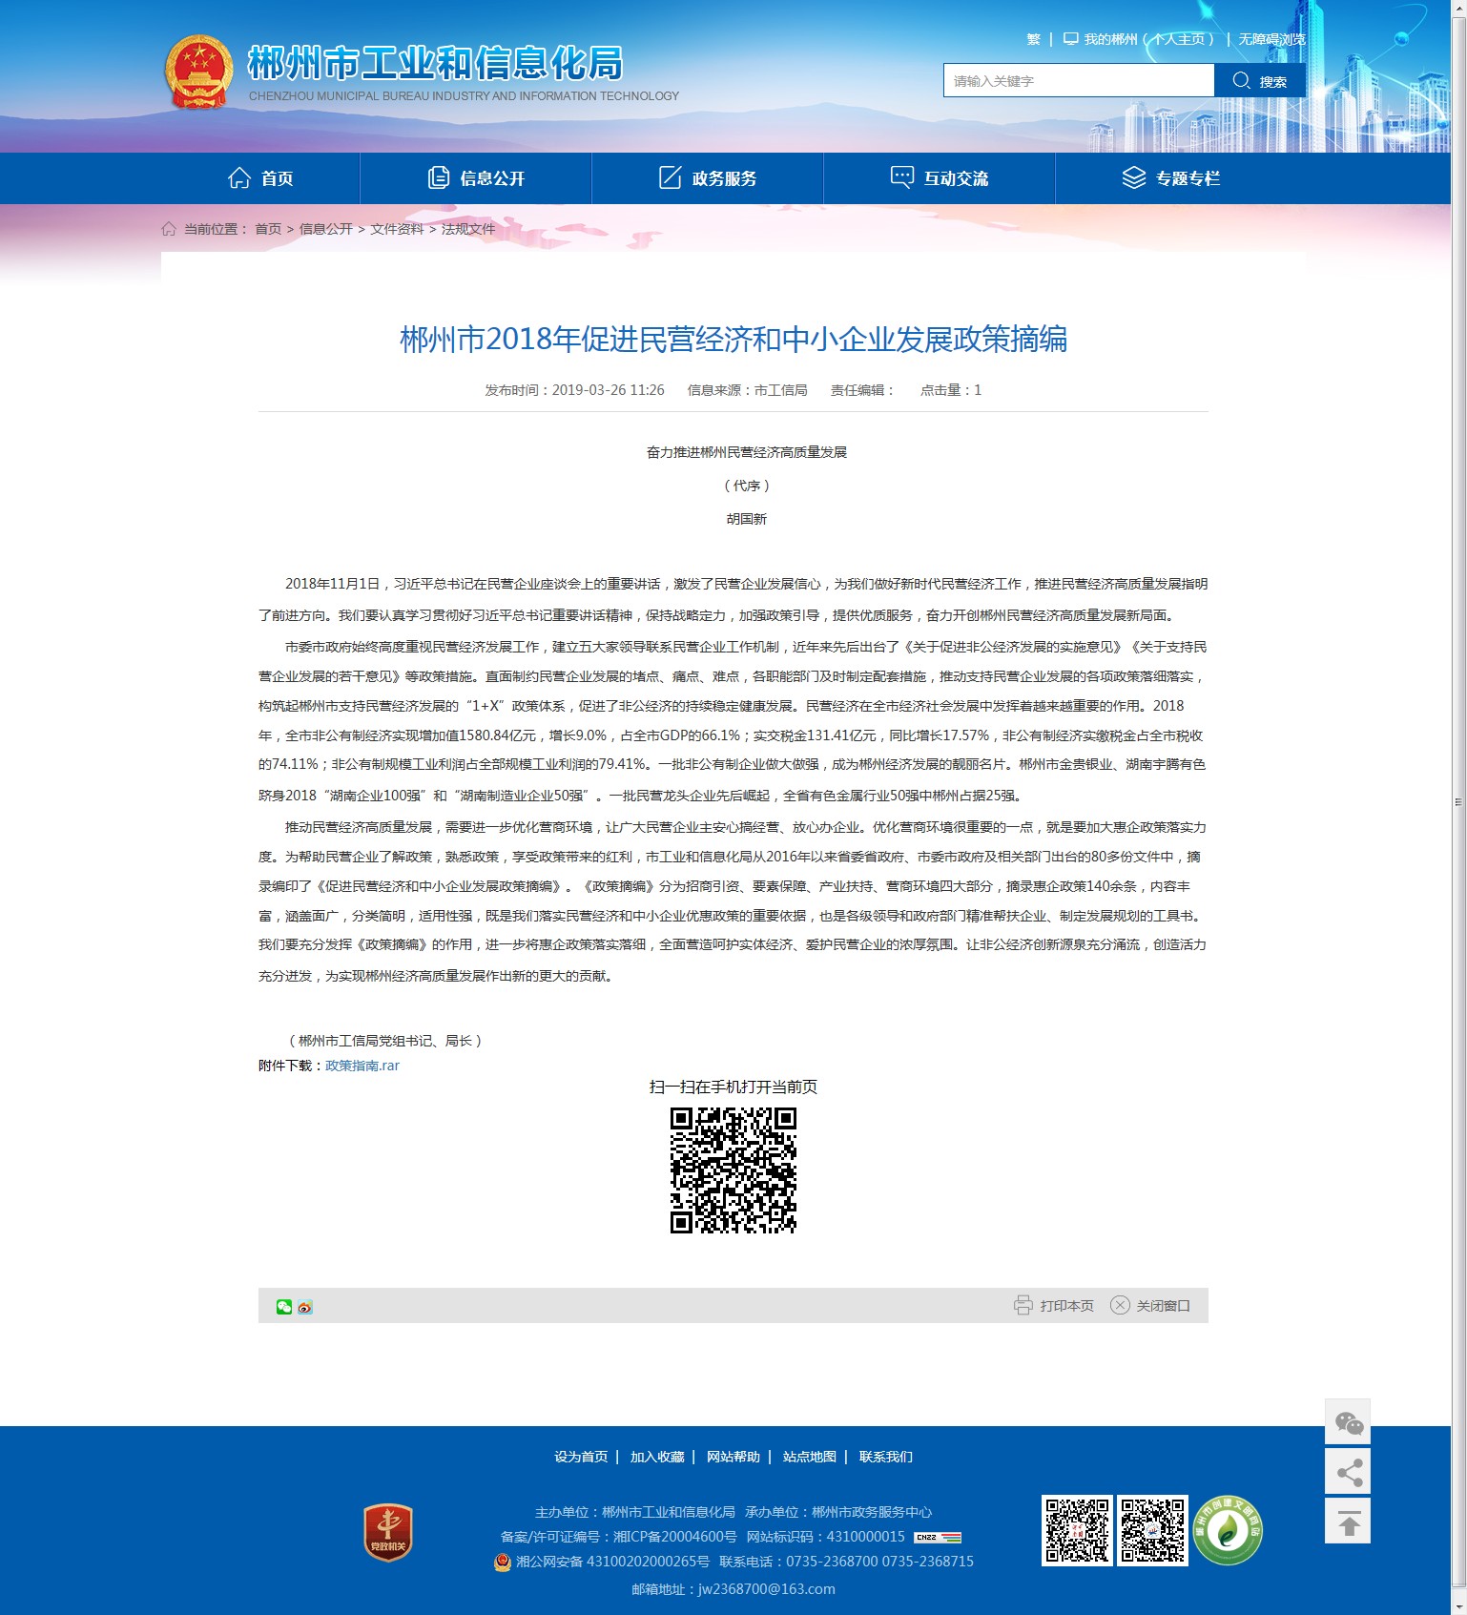Click the first footer QR code
Image resolution: width=1467 pixels, height=1615 pixels.
(x=1077, y=1530)
